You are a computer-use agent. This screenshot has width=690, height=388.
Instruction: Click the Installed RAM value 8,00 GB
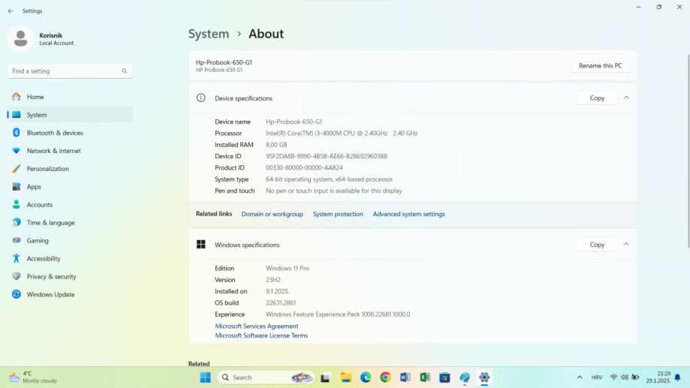276,145
